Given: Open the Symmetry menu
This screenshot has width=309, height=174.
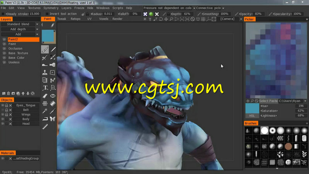Looking at the screenshot, I should pos(51,8).
